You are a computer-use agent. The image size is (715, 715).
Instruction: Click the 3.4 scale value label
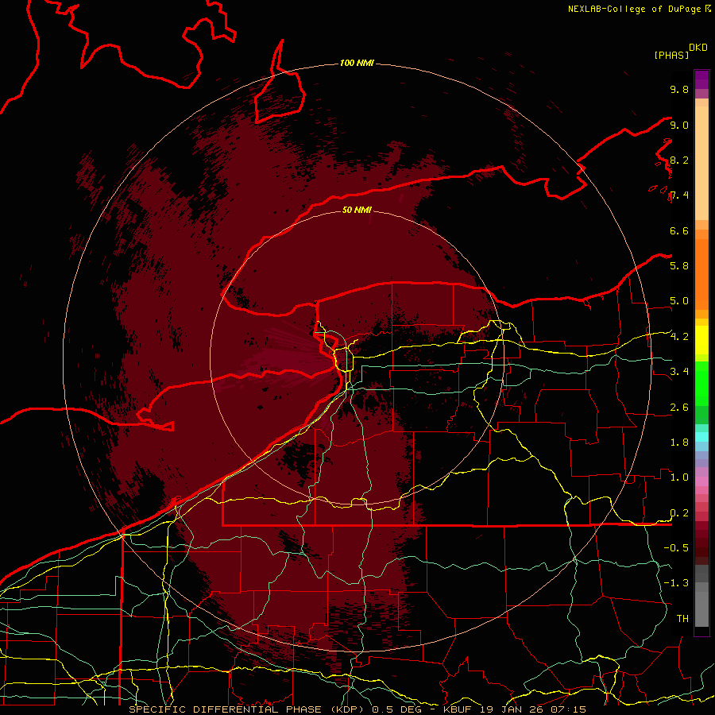[679, 372]
